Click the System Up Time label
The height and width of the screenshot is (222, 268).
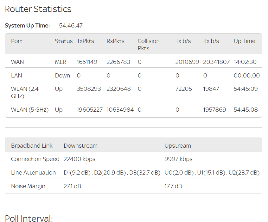coord(27,25)
